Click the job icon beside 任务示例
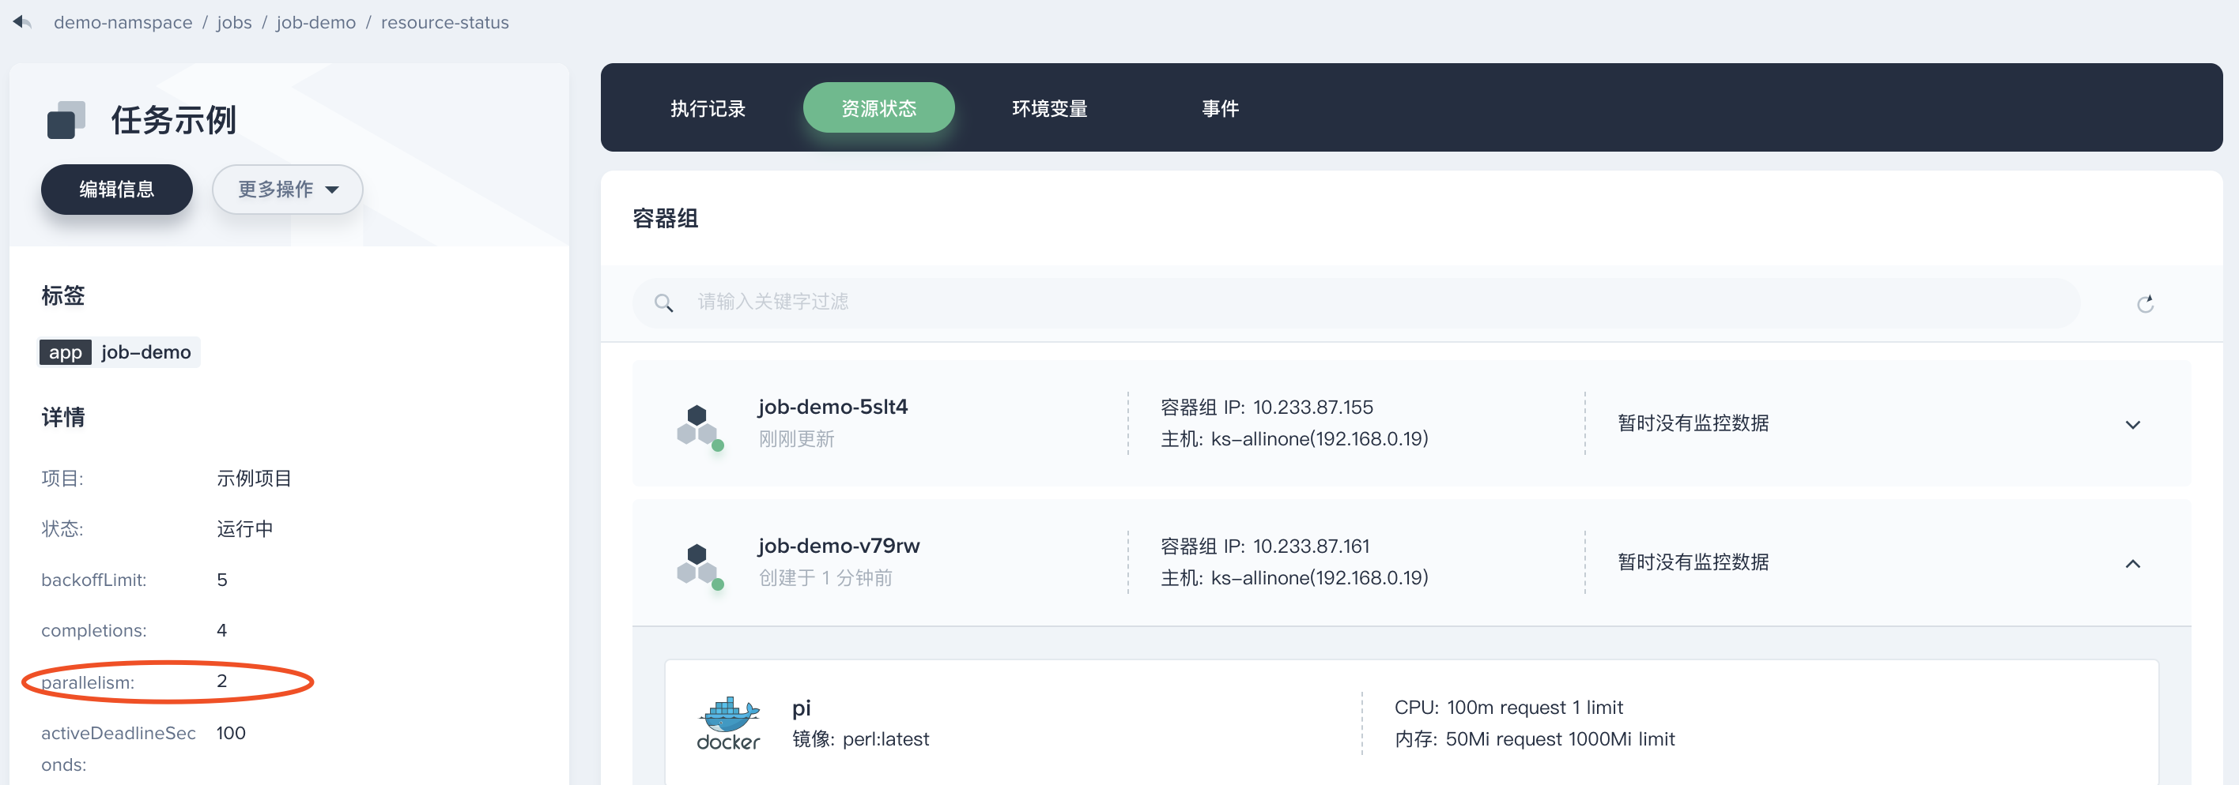Viewport: 2239px width, 785px height. pyautogui.click(x=66, y=120)
